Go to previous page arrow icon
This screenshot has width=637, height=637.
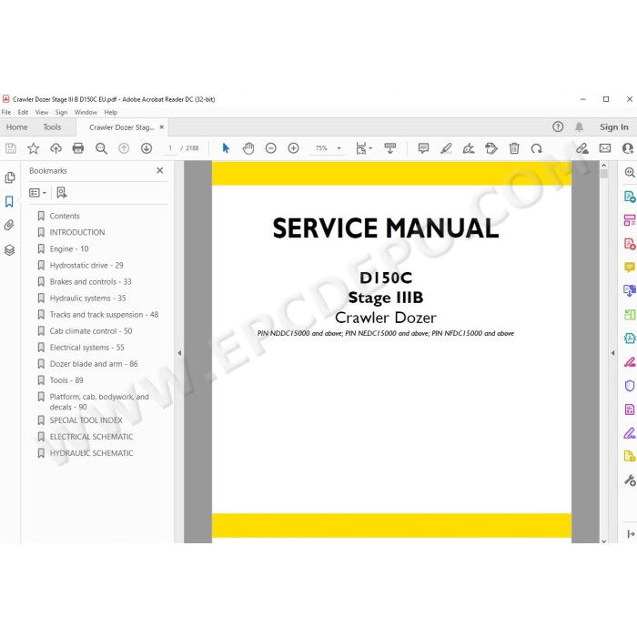tap(124, 148)
